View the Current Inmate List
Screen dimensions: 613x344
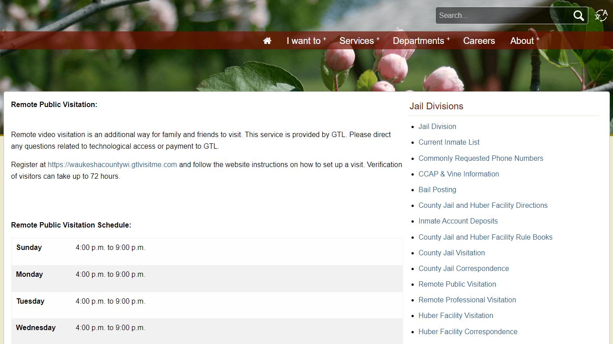tap(449, 142)
